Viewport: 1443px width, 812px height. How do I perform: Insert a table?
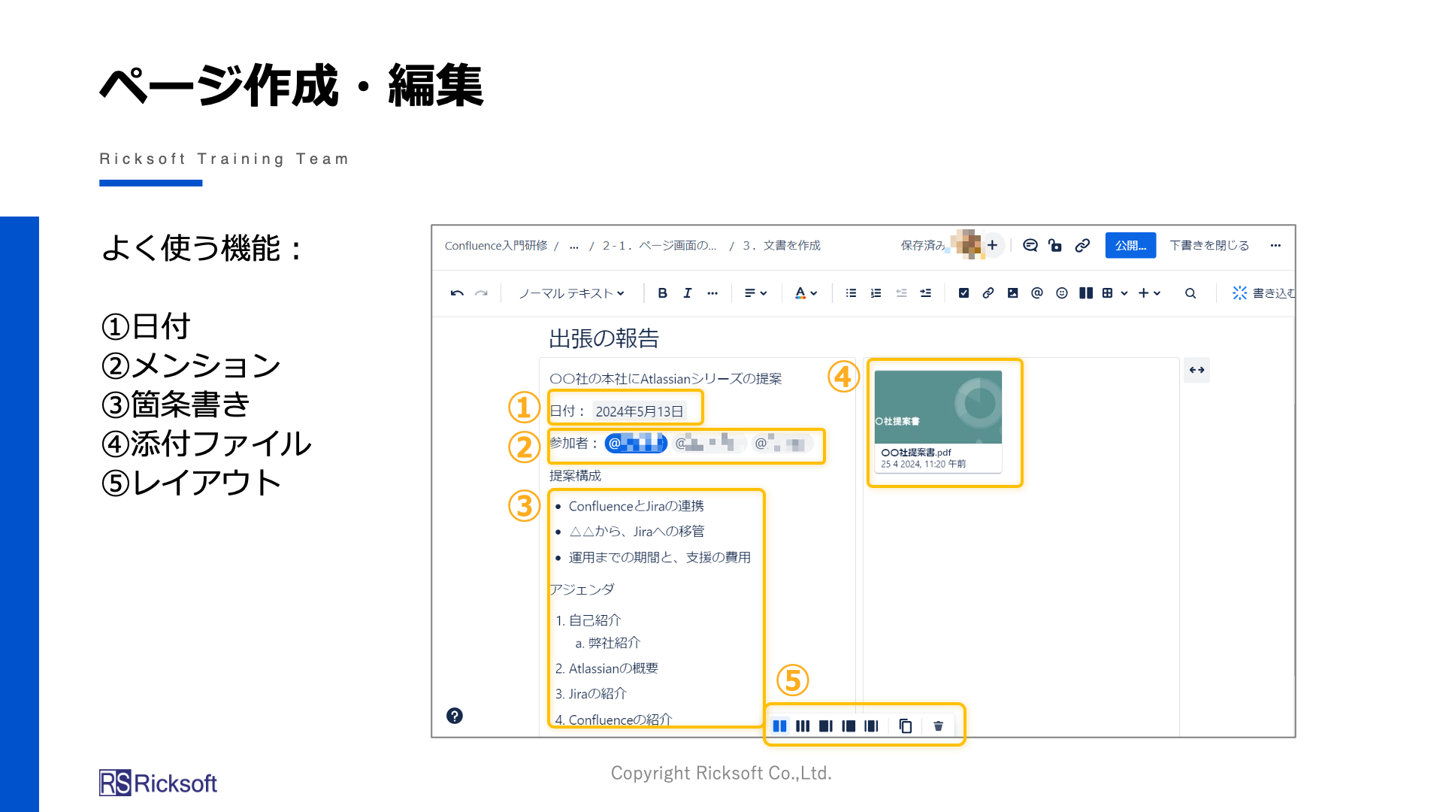click(1108, 293)
